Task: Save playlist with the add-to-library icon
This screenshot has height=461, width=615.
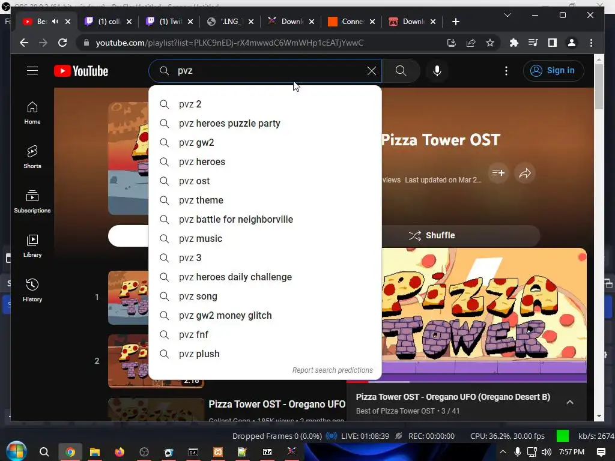Action: (498, 173)
